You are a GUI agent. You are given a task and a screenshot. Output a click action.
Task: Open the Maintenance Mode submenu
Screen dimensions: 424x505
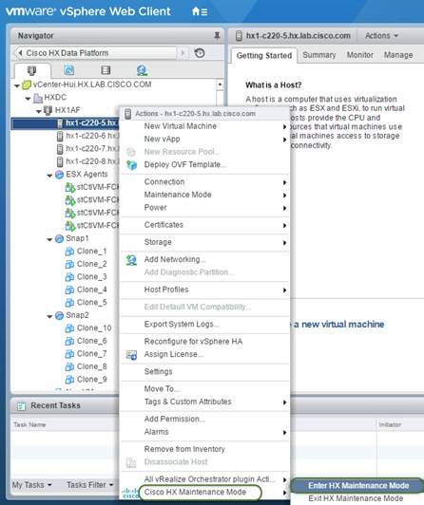205,195
